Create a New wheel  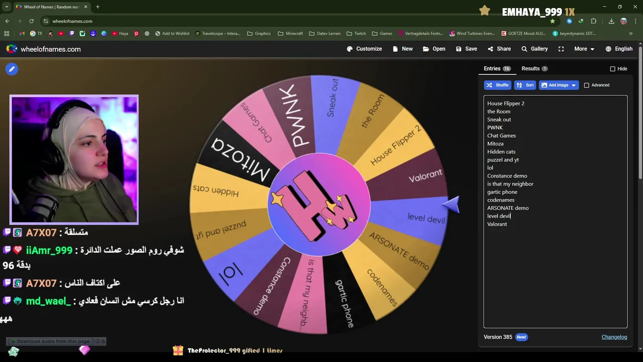tap(402, 49)
